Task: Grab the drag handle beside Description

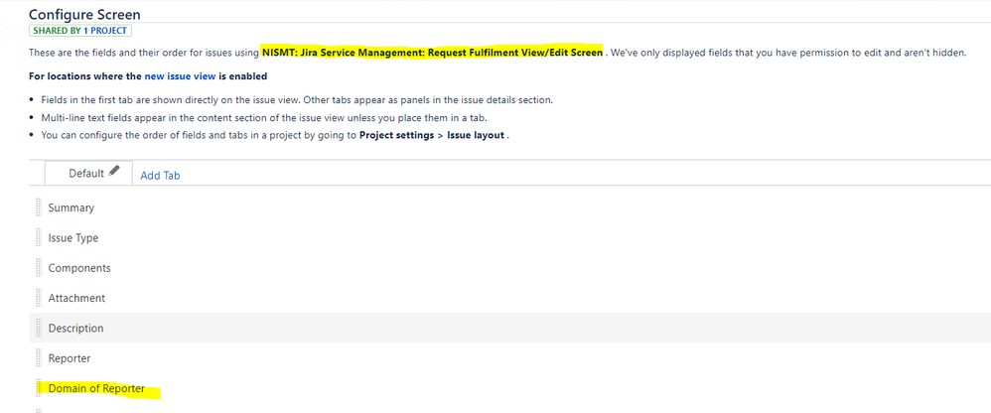Action: (39, 329)
